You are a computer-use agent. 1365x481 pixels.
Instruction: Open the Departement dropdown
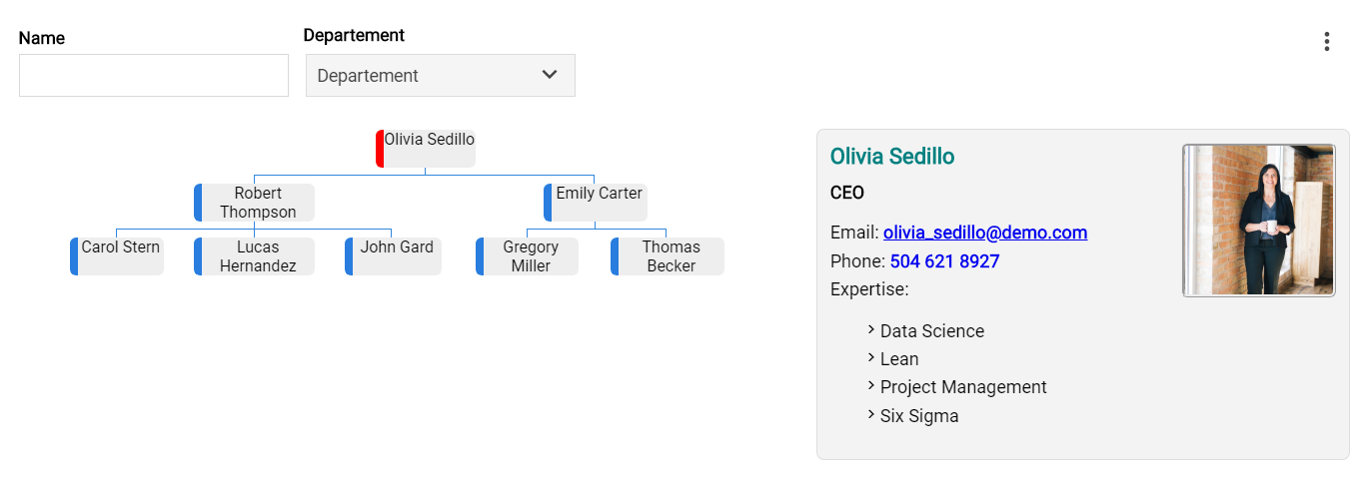coord(440,76)
